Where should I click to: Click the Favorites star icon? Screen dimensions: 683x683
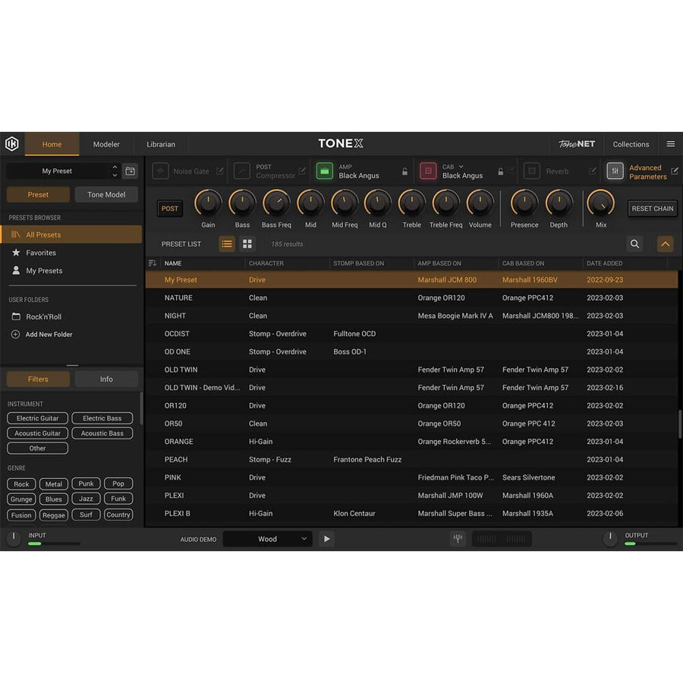pyautogui.click(x=16, y=252)
